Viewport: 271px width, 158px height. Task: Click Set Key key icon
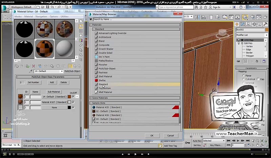[x=188, y=143]
